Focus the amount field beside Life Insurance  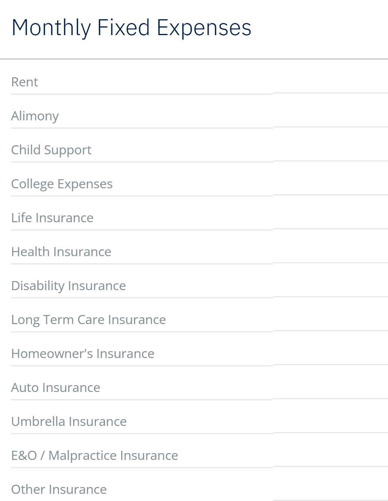point(330,217)
